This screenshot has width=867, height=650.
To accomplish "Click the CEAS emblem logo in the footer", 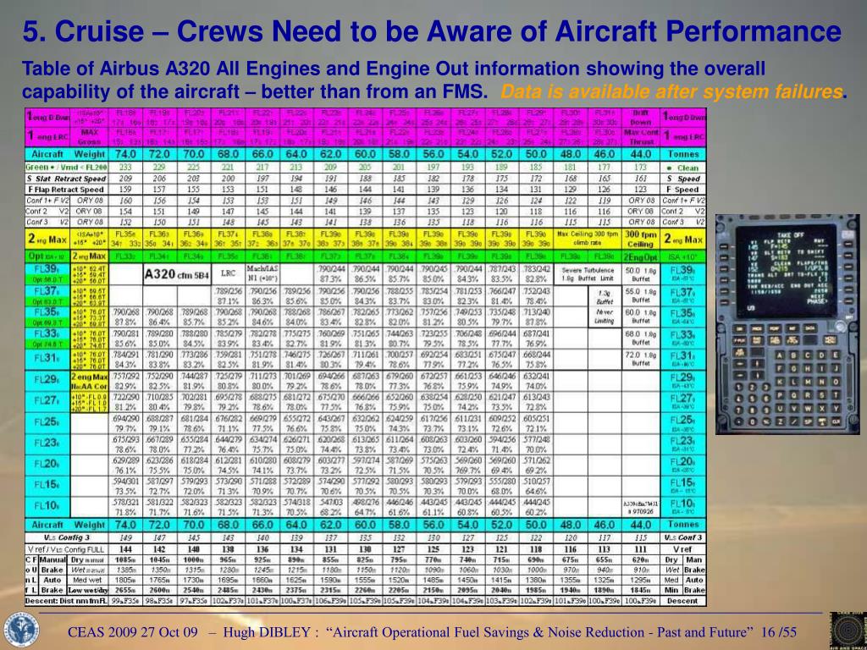I will click(x=20, y=631).
